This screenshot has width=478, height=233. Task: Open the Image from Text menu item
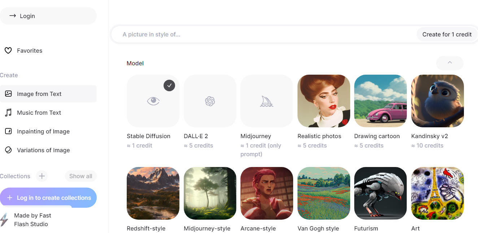tap(48, 94)
